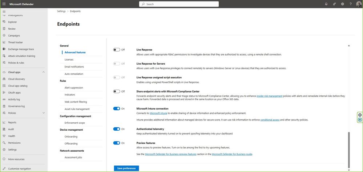Enable Share endpoint alerts with Compliance Center
Screen dimensions: 363x172
[116, 91]
